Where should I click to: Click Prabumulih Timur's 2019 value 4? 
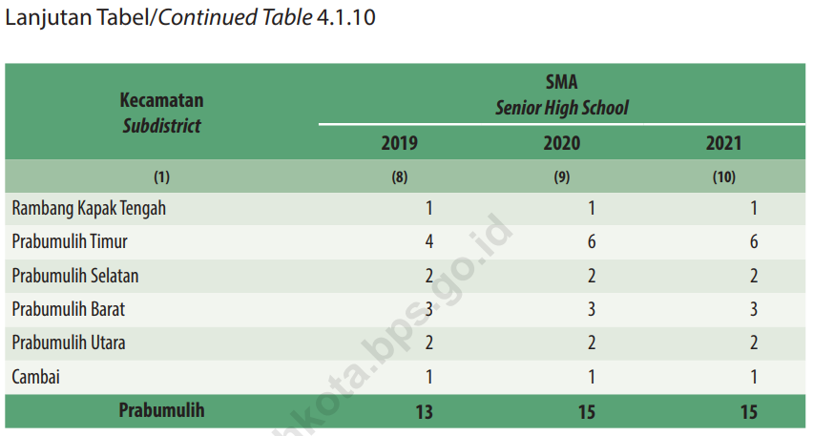(x=429, y=241)
